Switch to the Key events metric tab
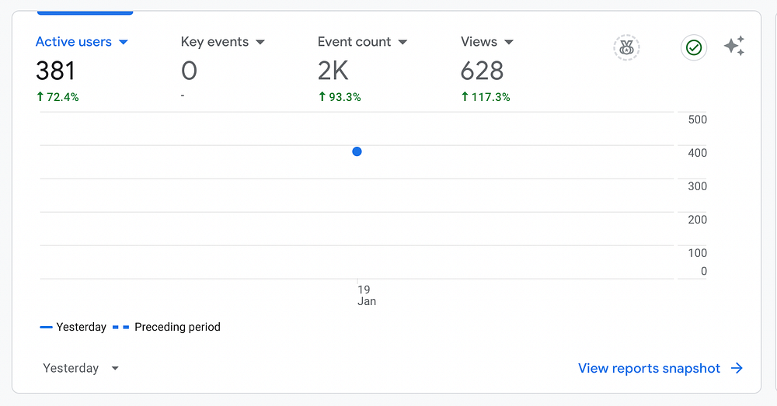Viewport: 777px width, 406px height. click(x=214, y=42)
